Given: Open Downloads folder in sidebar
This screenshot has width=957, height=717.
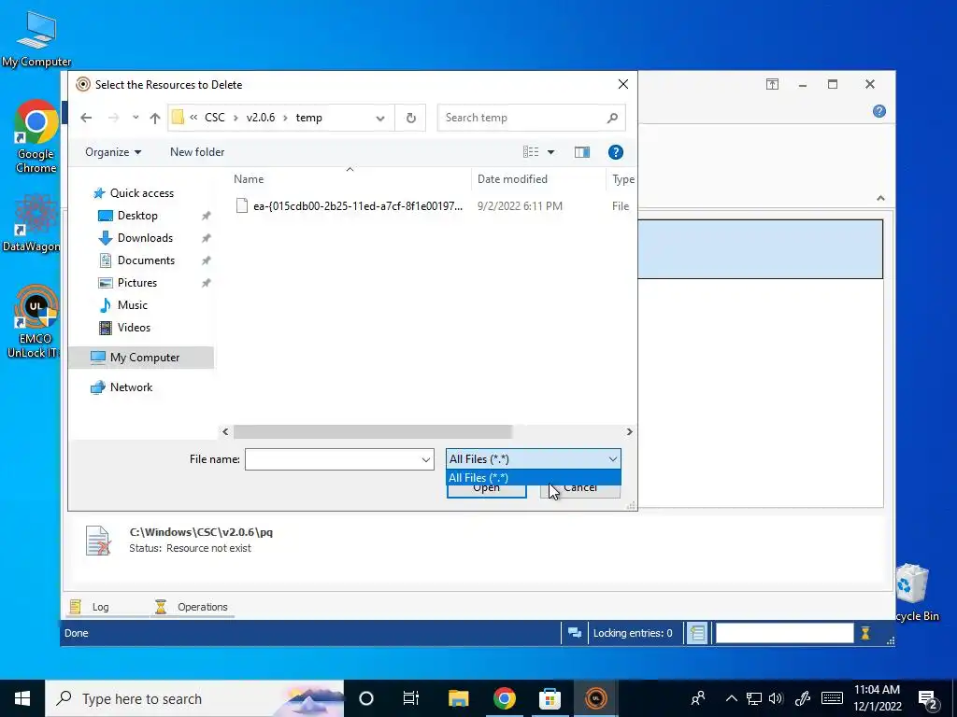Looking at the screenshot, I should tap(145, 238).
